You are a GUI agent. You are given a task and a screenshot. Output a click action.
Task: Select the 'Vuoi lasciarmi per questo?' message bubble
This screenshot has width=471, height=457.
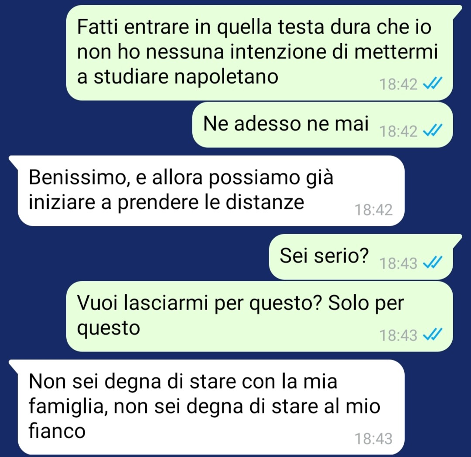click(x=260, y=316)
